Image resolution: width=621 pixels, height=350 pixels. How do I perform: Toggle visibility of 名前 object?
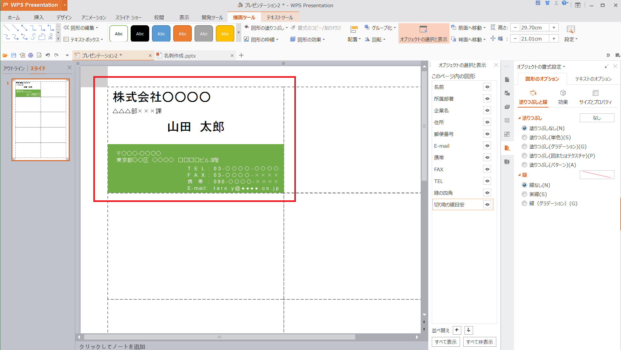coord(487,87)
